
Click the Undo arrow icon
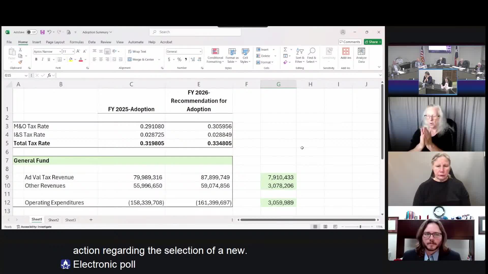pos(49,32)
